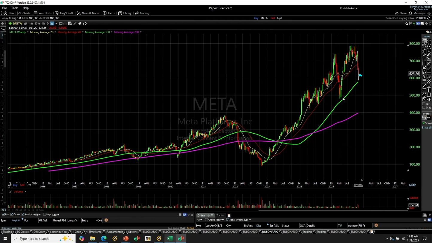
Task: Select the trendline drawing tool
Action: tap(425, 50)
